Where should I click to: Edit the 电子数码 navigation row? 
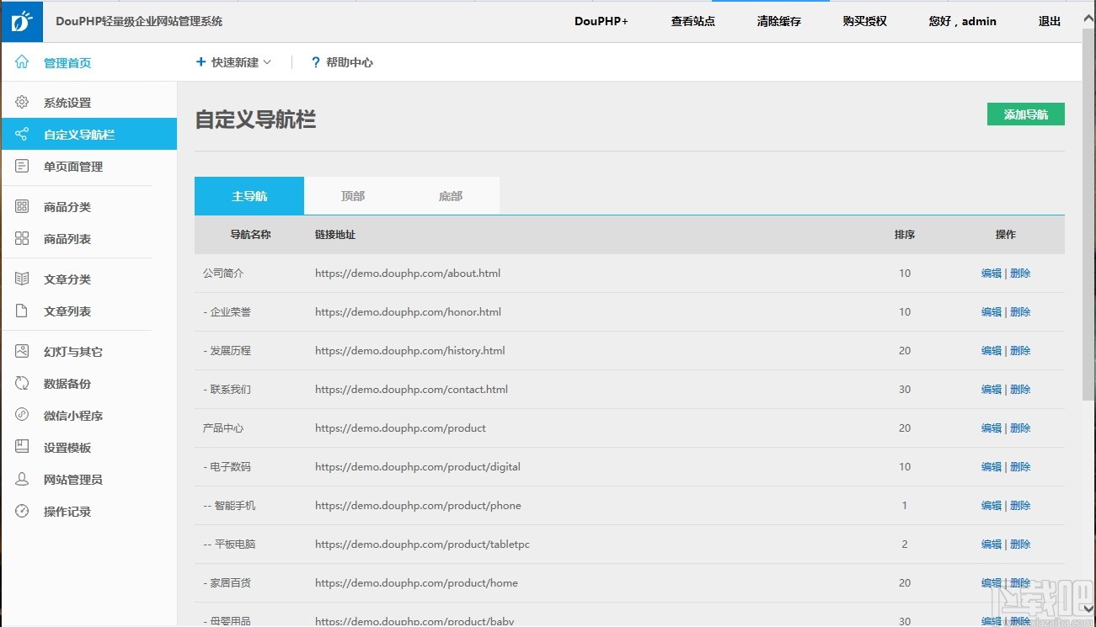point(992,467)
